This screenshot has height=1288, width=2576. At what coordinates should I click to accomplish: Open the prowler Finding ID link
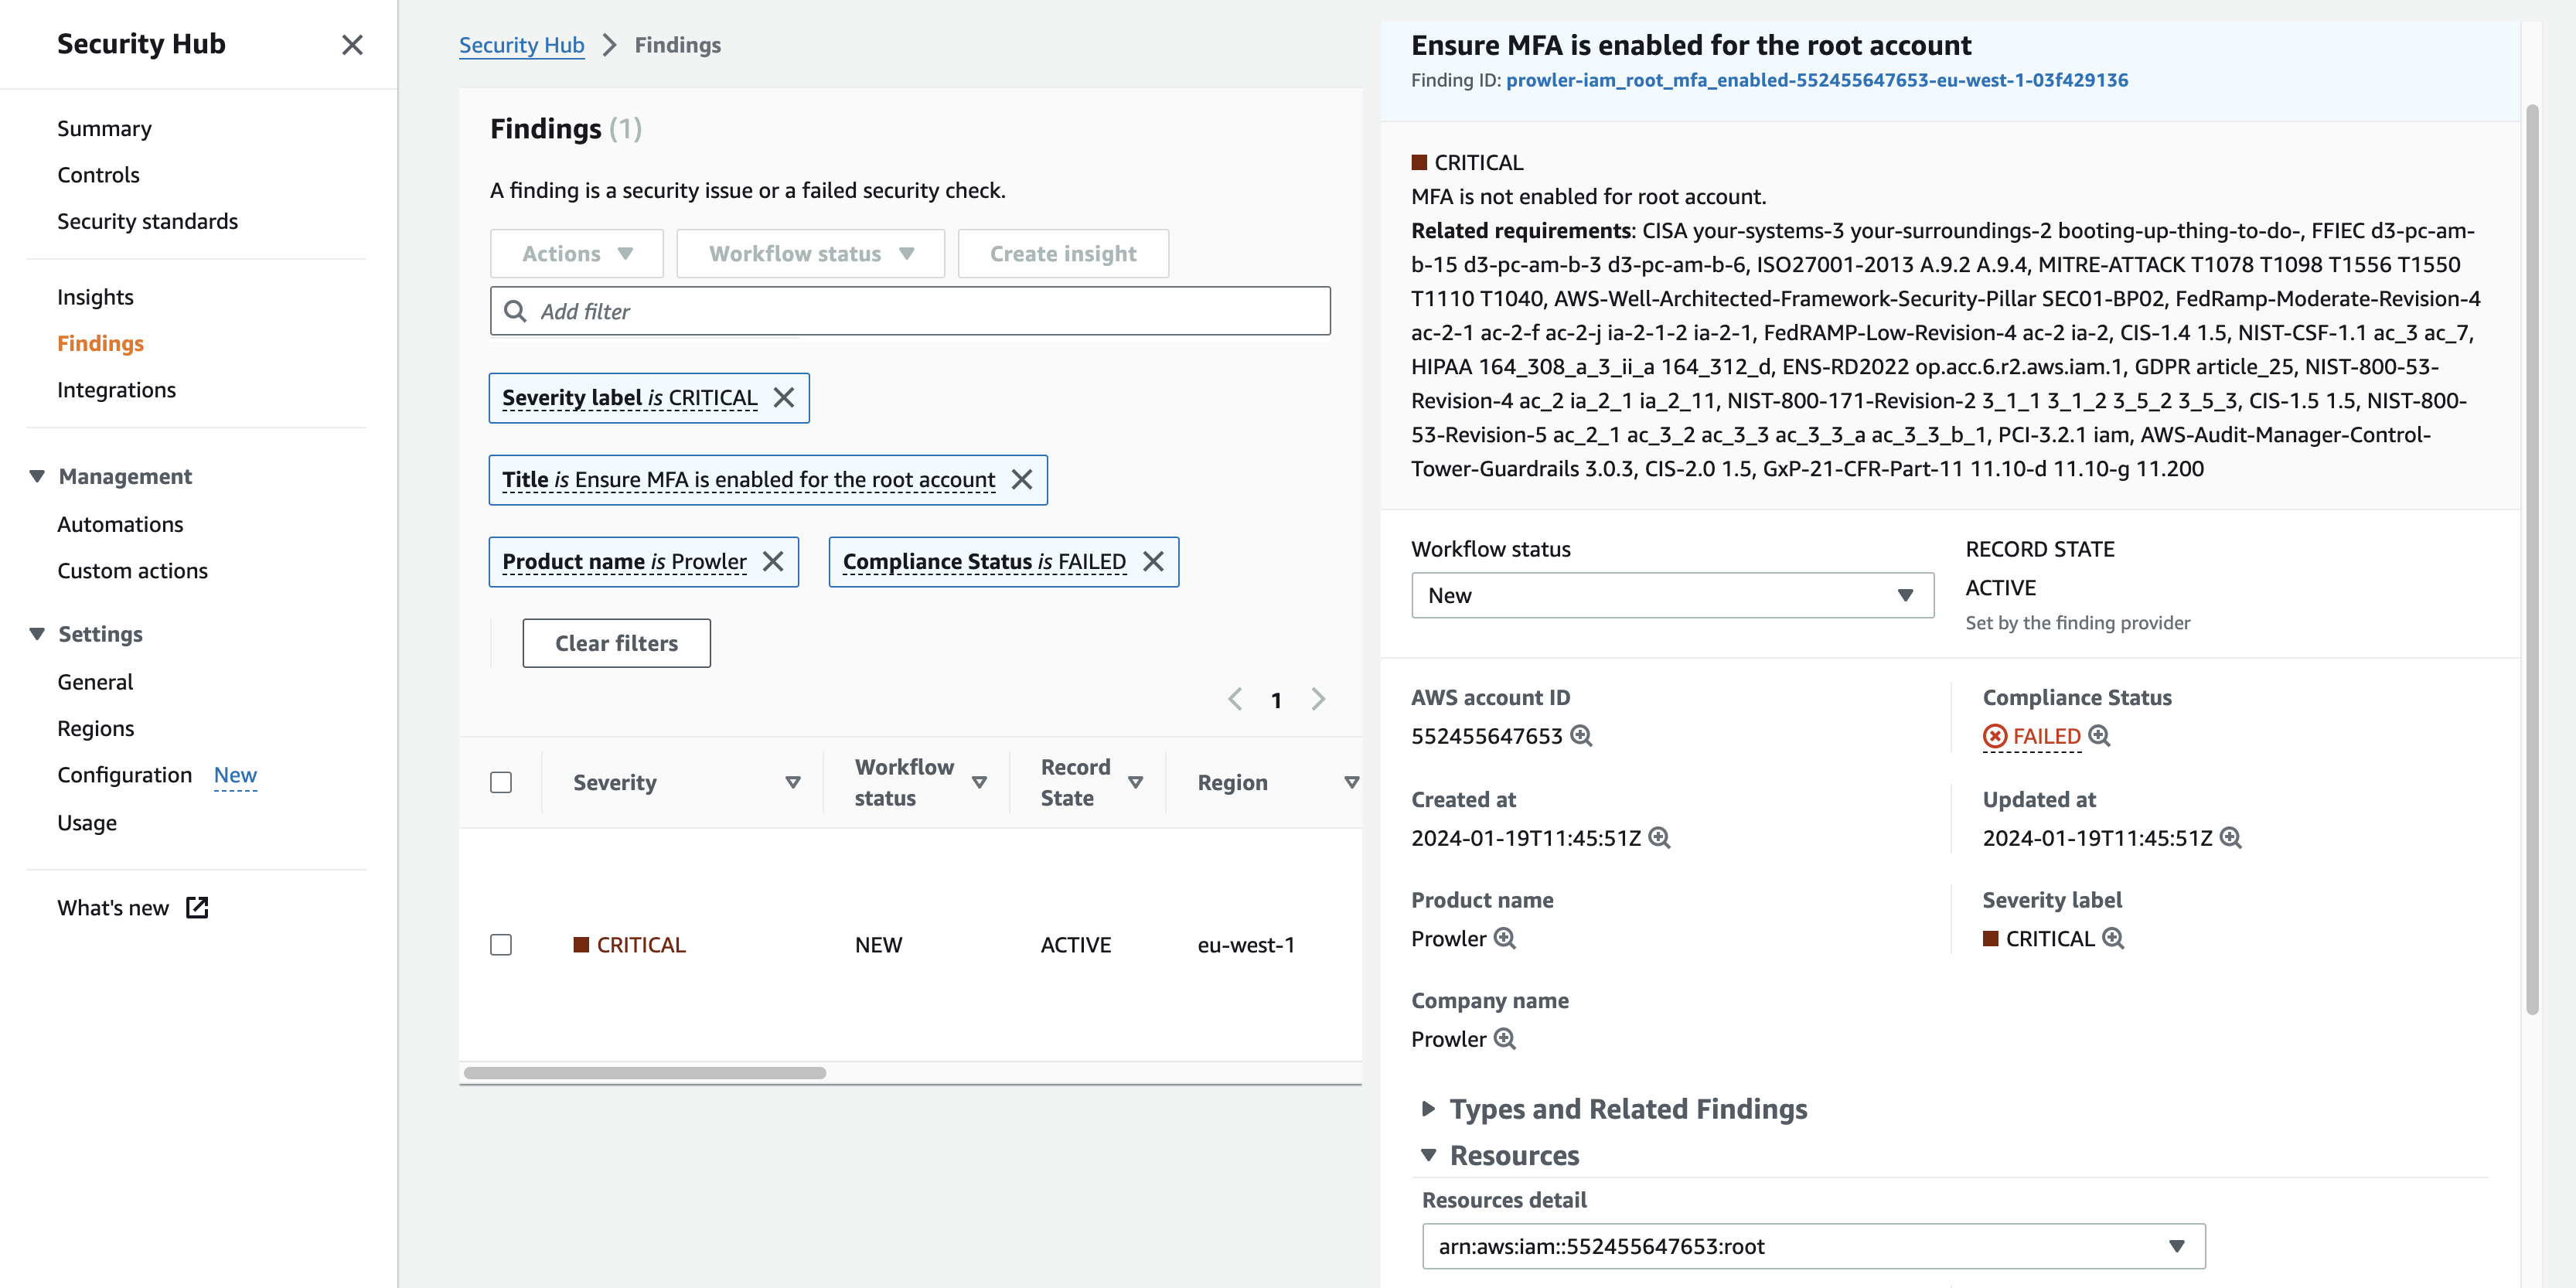click(1816, 80)
